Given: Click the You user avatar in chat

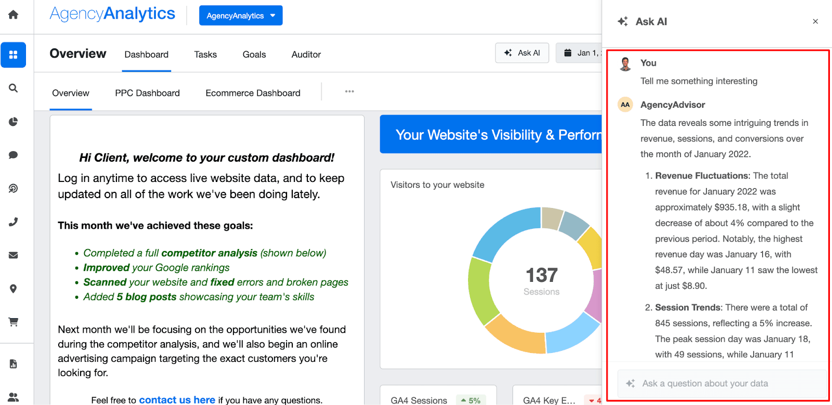Looking at the screenshot, I should pos(626,64).
